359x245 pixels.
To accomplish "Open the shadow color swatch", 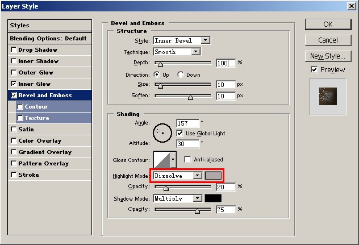I will (213, 198).
